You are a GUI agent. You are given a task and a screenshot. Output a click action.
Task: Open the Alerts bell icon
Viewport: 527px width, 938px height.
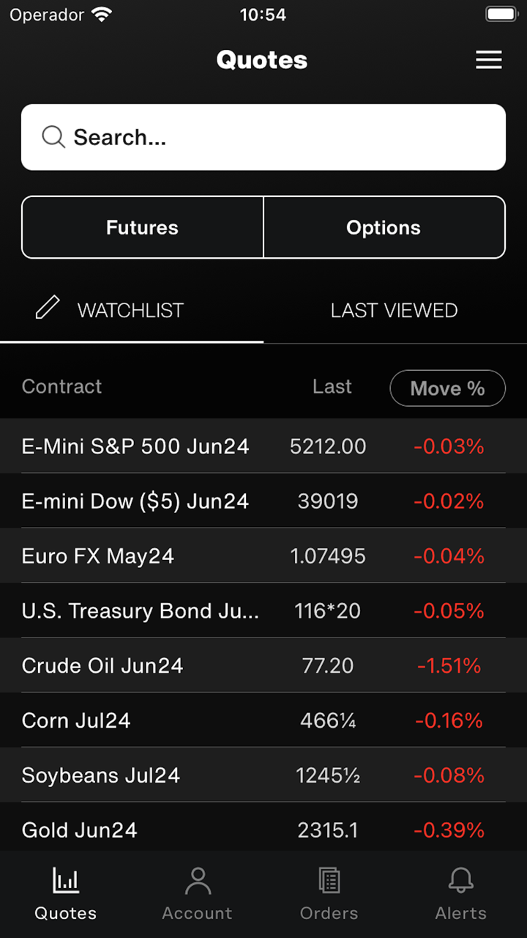pyautogui.click(x=461, y=880)
